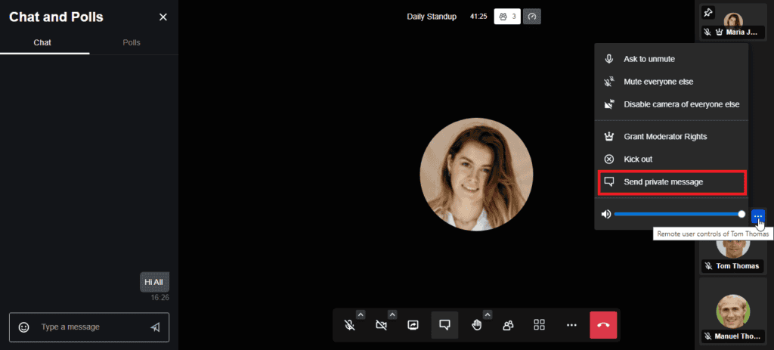The height and width of the screenshot is (350, 774).
Task: Toggle camera in the bottom toolbar
Action: [x=381, y=325]
